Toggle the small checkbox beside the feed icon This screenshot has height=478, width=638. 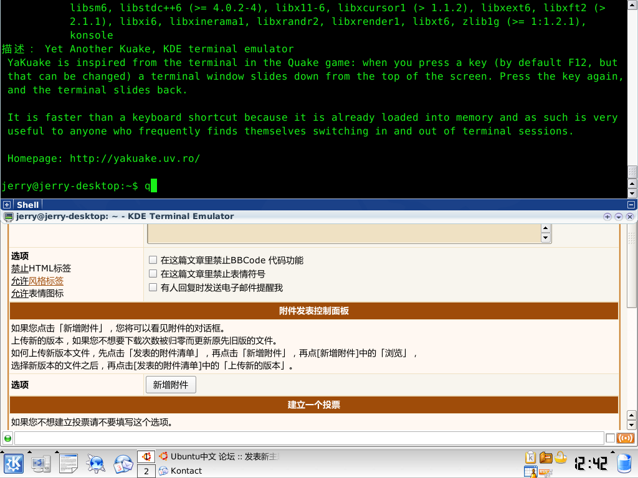coord(610,438)
